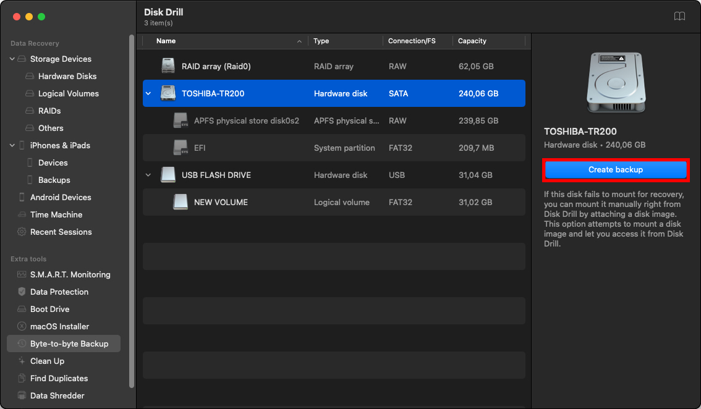Click the Create backup button
701x409 pixels.
(616, 170)
